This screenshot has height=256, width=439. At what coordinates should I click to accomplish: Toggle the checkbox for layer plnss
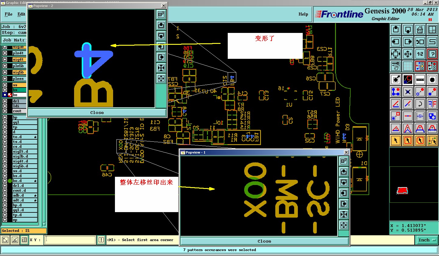coord(5,79)
